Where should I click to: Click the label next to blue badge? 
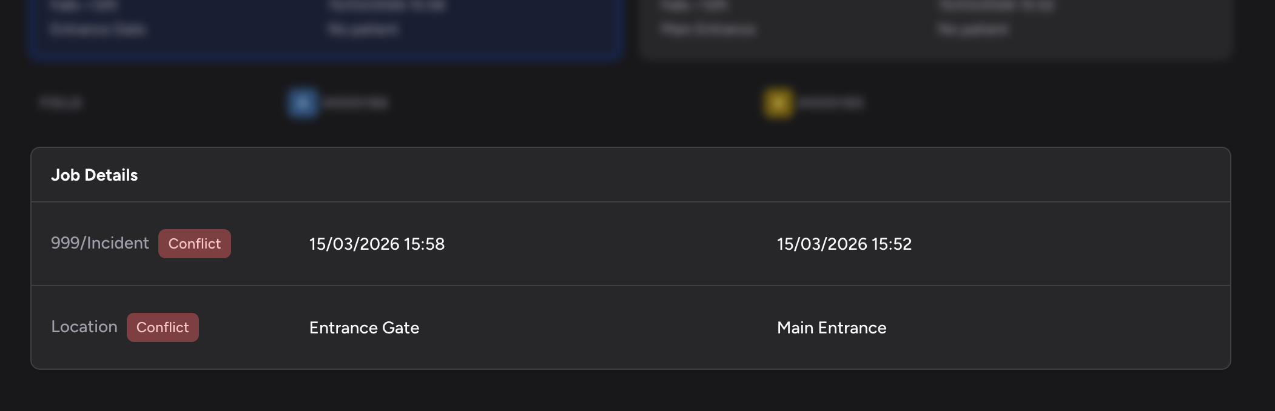coord(355,103)
